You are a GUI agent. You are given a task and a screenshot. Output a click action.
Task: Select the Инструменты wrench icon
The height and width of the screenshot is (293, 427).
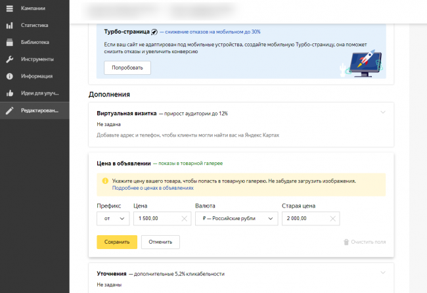pyautogui.click(x=9, y=59)
